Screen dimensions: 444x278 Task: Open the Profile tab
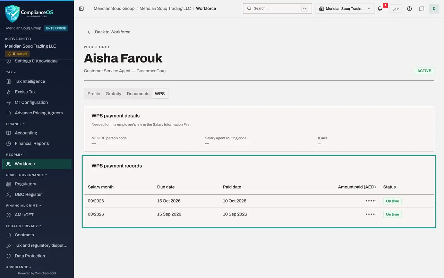tap(94, 94)
